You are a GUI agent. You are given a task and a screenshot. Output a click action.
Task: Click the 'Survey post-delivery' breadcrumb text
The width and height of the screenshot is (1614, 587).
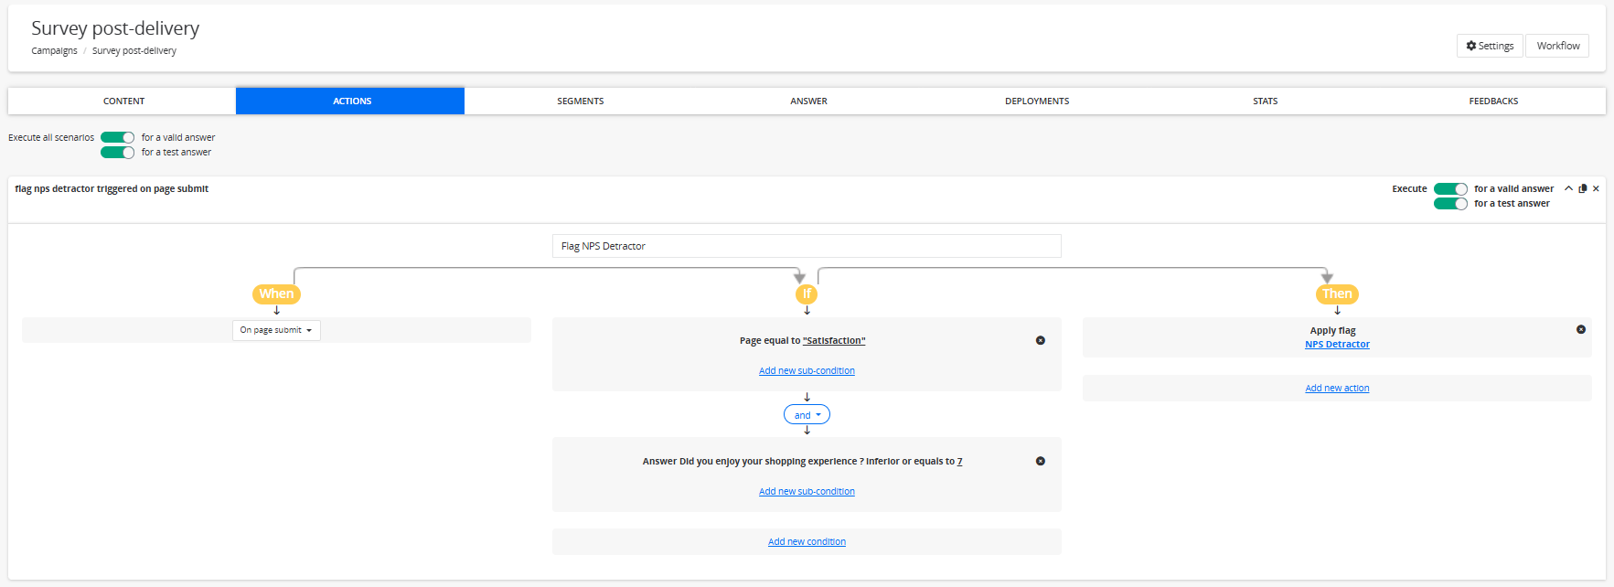click(134, 50)
